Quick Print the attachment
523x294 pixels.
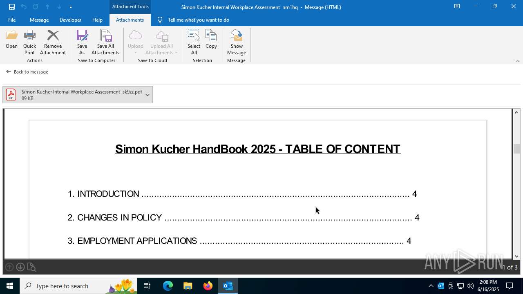click(x=29, y=42)
